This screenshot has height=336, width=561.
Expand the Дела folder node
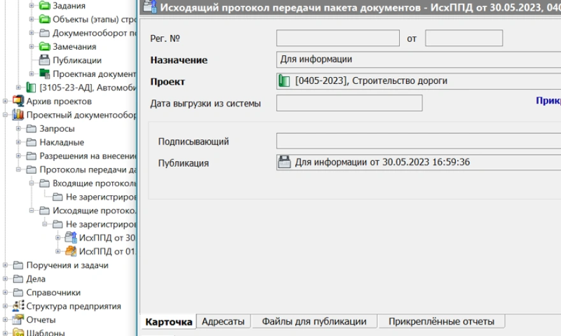6,279
